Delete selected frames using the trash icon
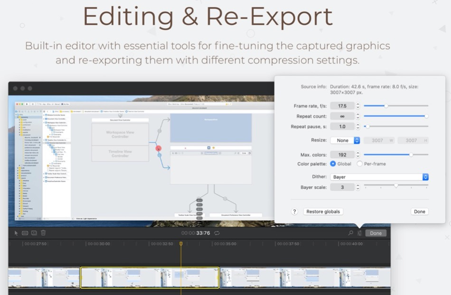Screen dimensions: 451x295 (x=43, y=233)
